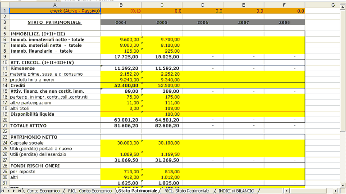Click the 64.581,20 subtotal cell
The height and width of the screenshot is (194, 346).
pyautogui.click(x=162, y=120)
